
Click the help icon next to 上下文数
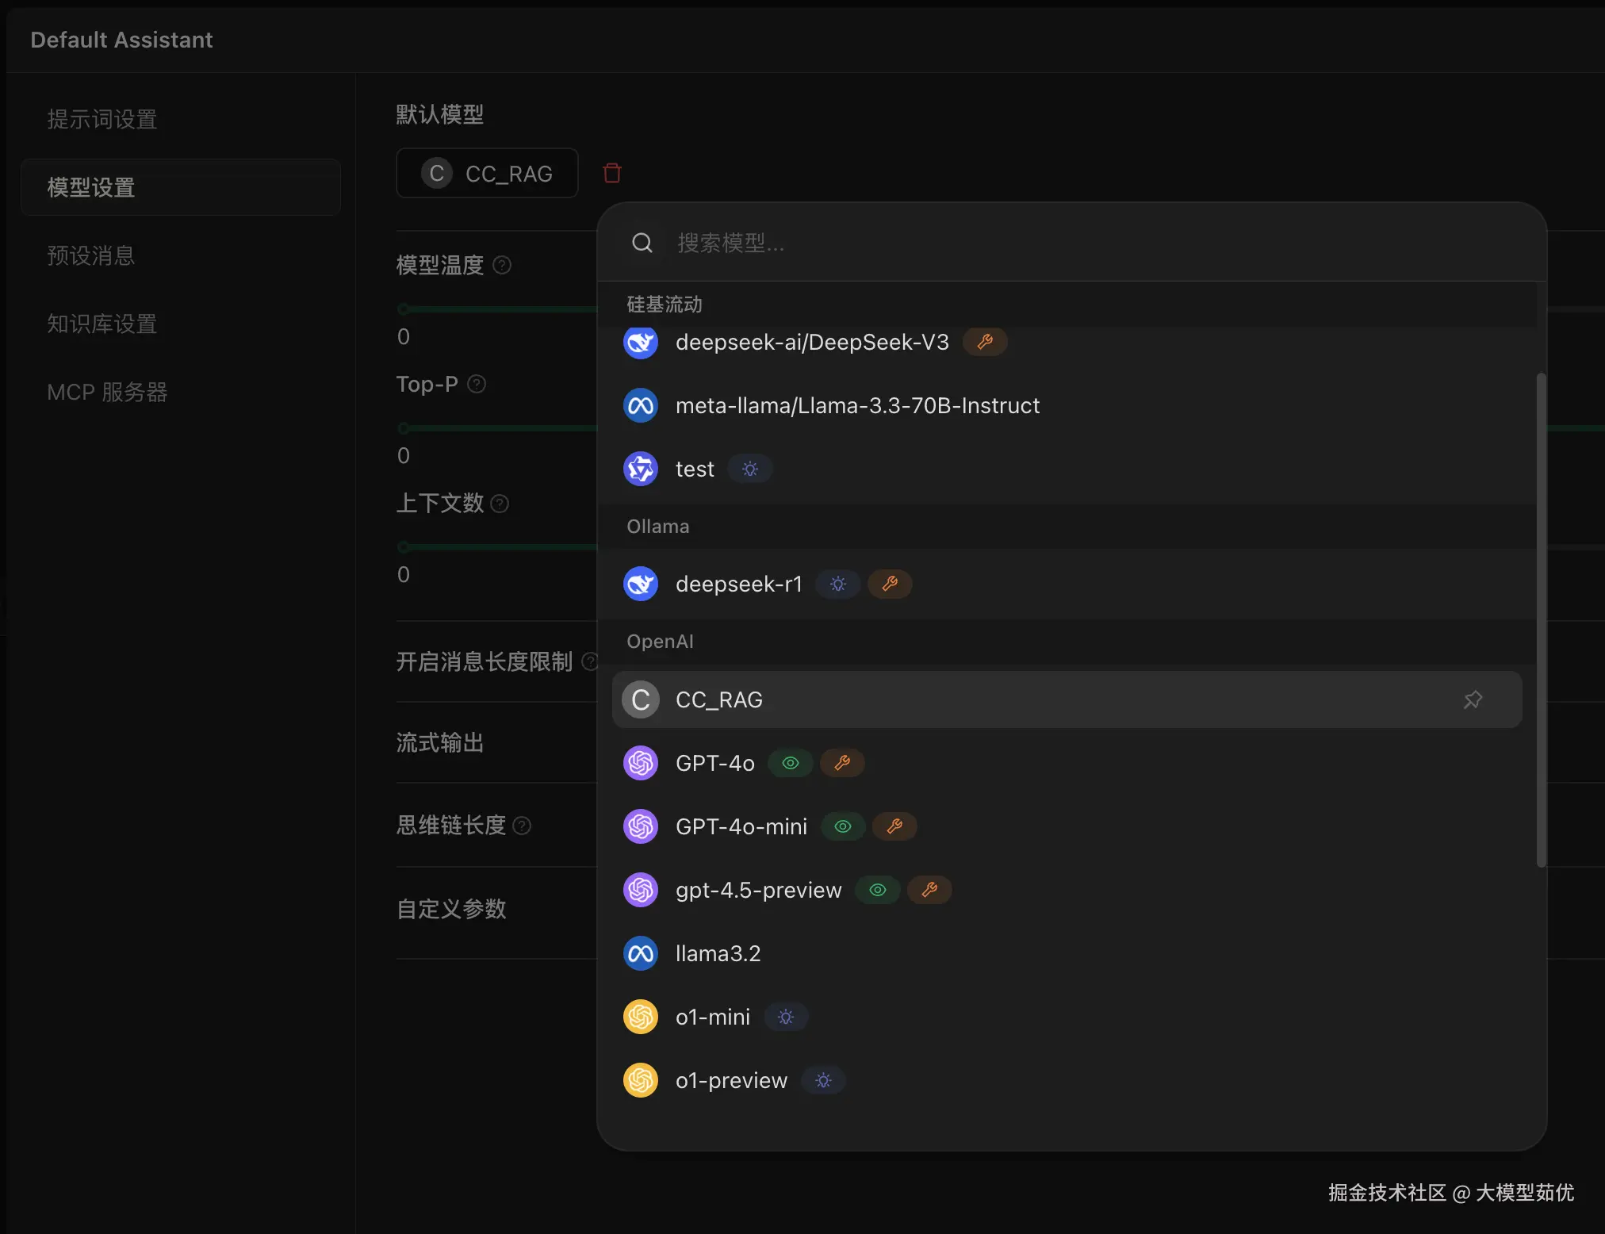coord(500,504)
